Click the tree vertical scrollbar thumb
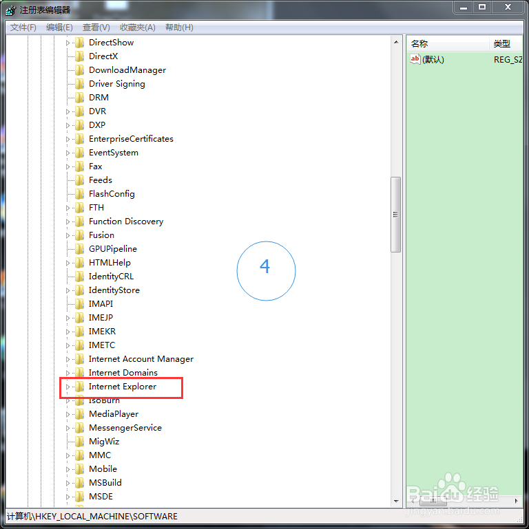Image resolution: width=529 pixels, height=529 pixels. [x=395, y=215]
